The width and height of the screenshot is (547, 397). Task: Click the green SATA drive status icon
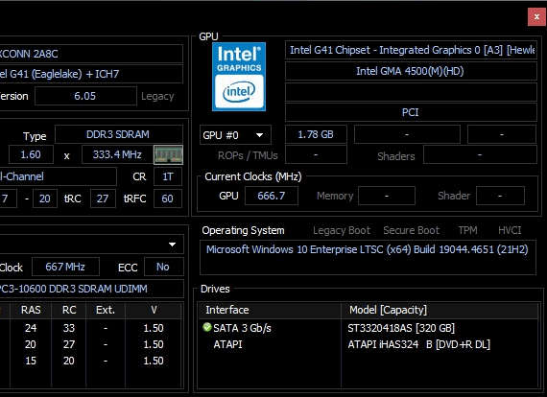pyautogui.click(x=207, y=327)
